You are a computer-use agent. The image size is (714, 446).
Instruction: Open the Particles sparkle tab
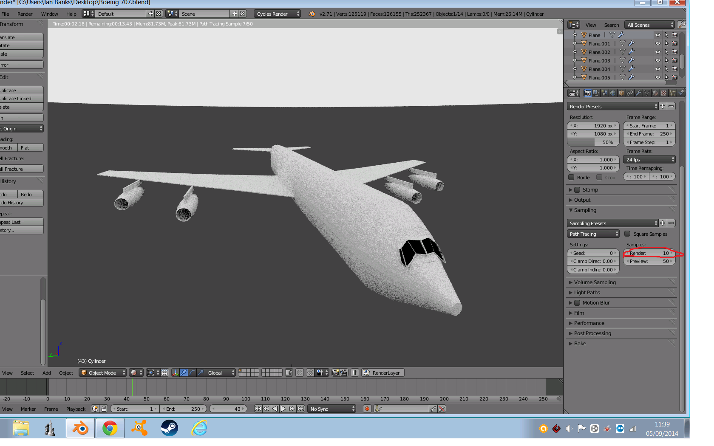[672, 93]
